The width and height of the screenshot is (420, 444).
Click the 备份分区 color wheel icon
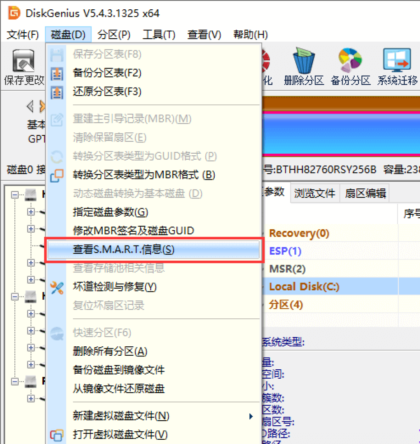point(350,60)
